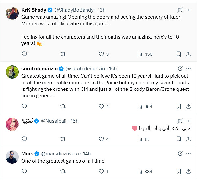
Task: Open more options on Nusaibaii's tweet
Action: tap(188, 121)
